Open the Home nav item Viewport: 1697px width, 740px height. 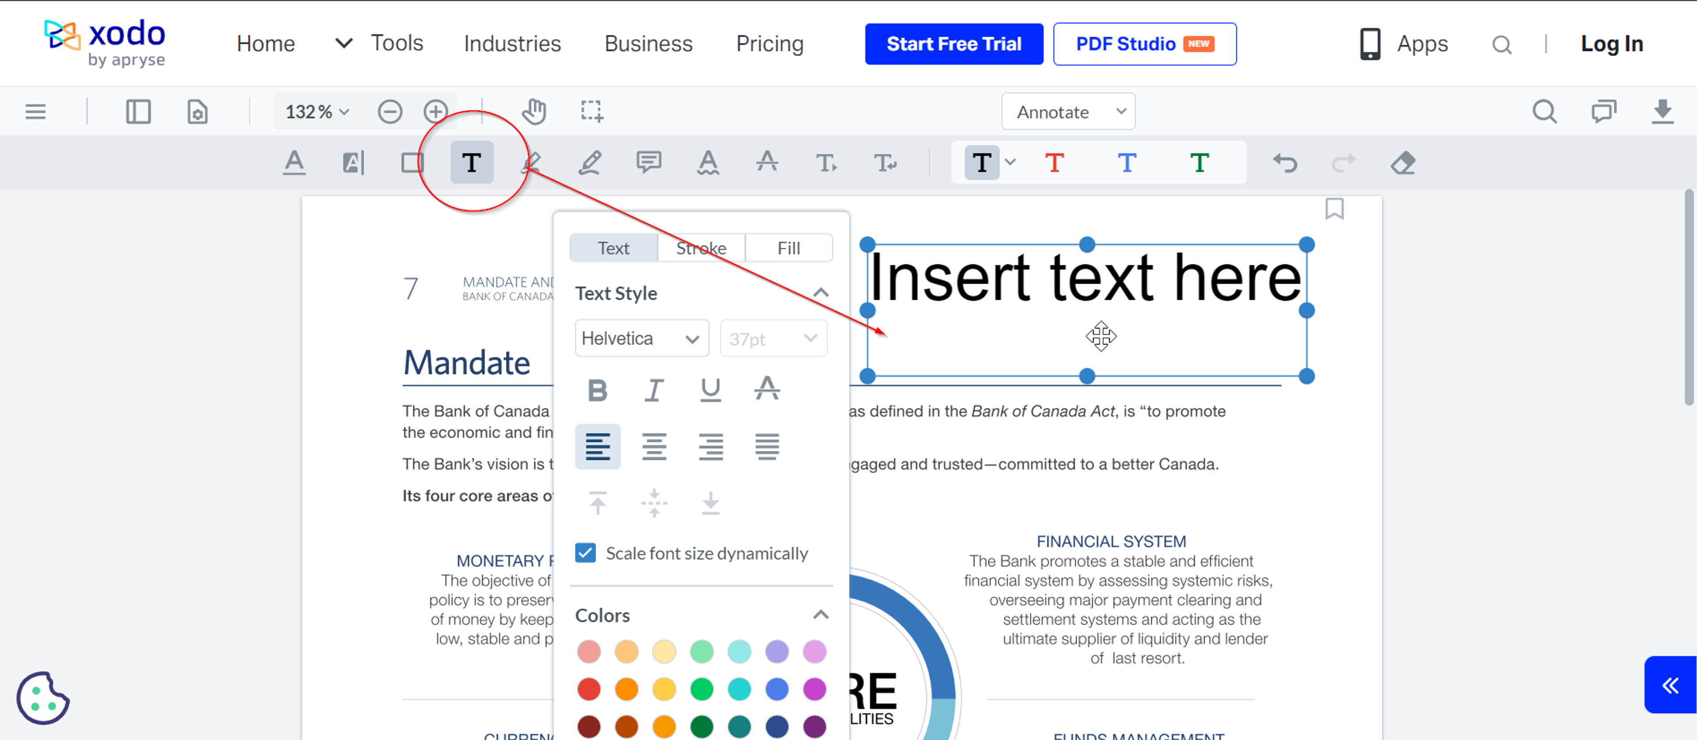(x=266, y=44)
